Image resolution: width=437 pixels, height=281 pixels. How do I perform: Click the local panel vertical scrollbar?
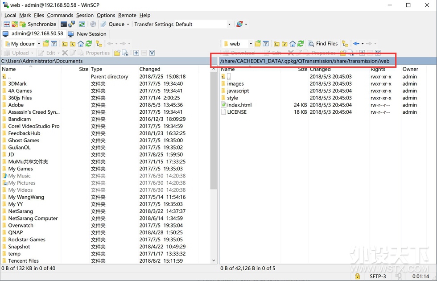pyautogui.click(x=214, y=131)
